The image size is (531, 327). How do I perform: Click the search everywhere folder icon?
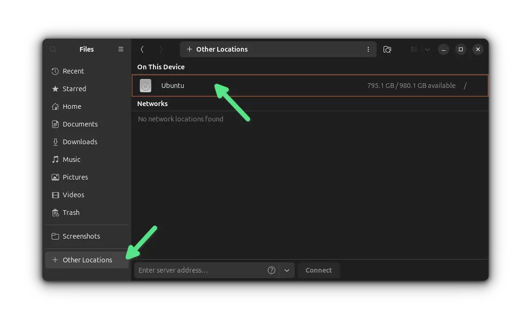[x=387, y=49]
